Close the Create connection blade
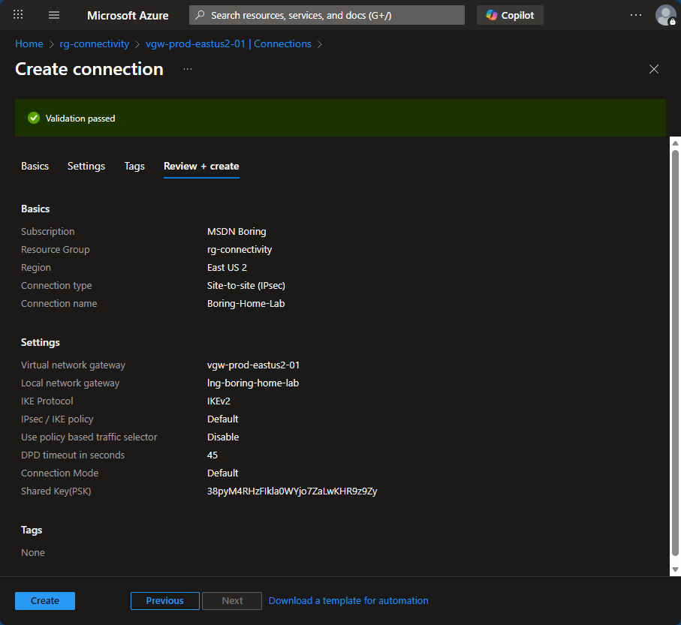 pyautogui.click(x=654, y=69)
